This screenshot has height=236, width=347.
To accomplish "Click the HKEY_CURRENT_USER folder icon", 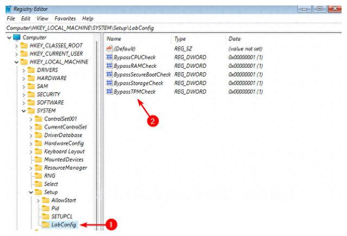I will click(x=24, y=54).
